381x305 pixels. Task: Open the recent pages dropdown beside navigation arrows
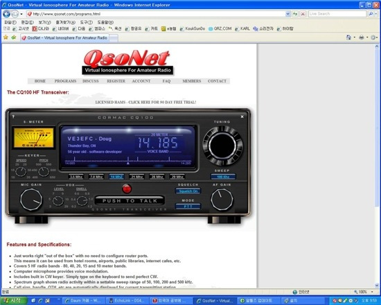21,14
